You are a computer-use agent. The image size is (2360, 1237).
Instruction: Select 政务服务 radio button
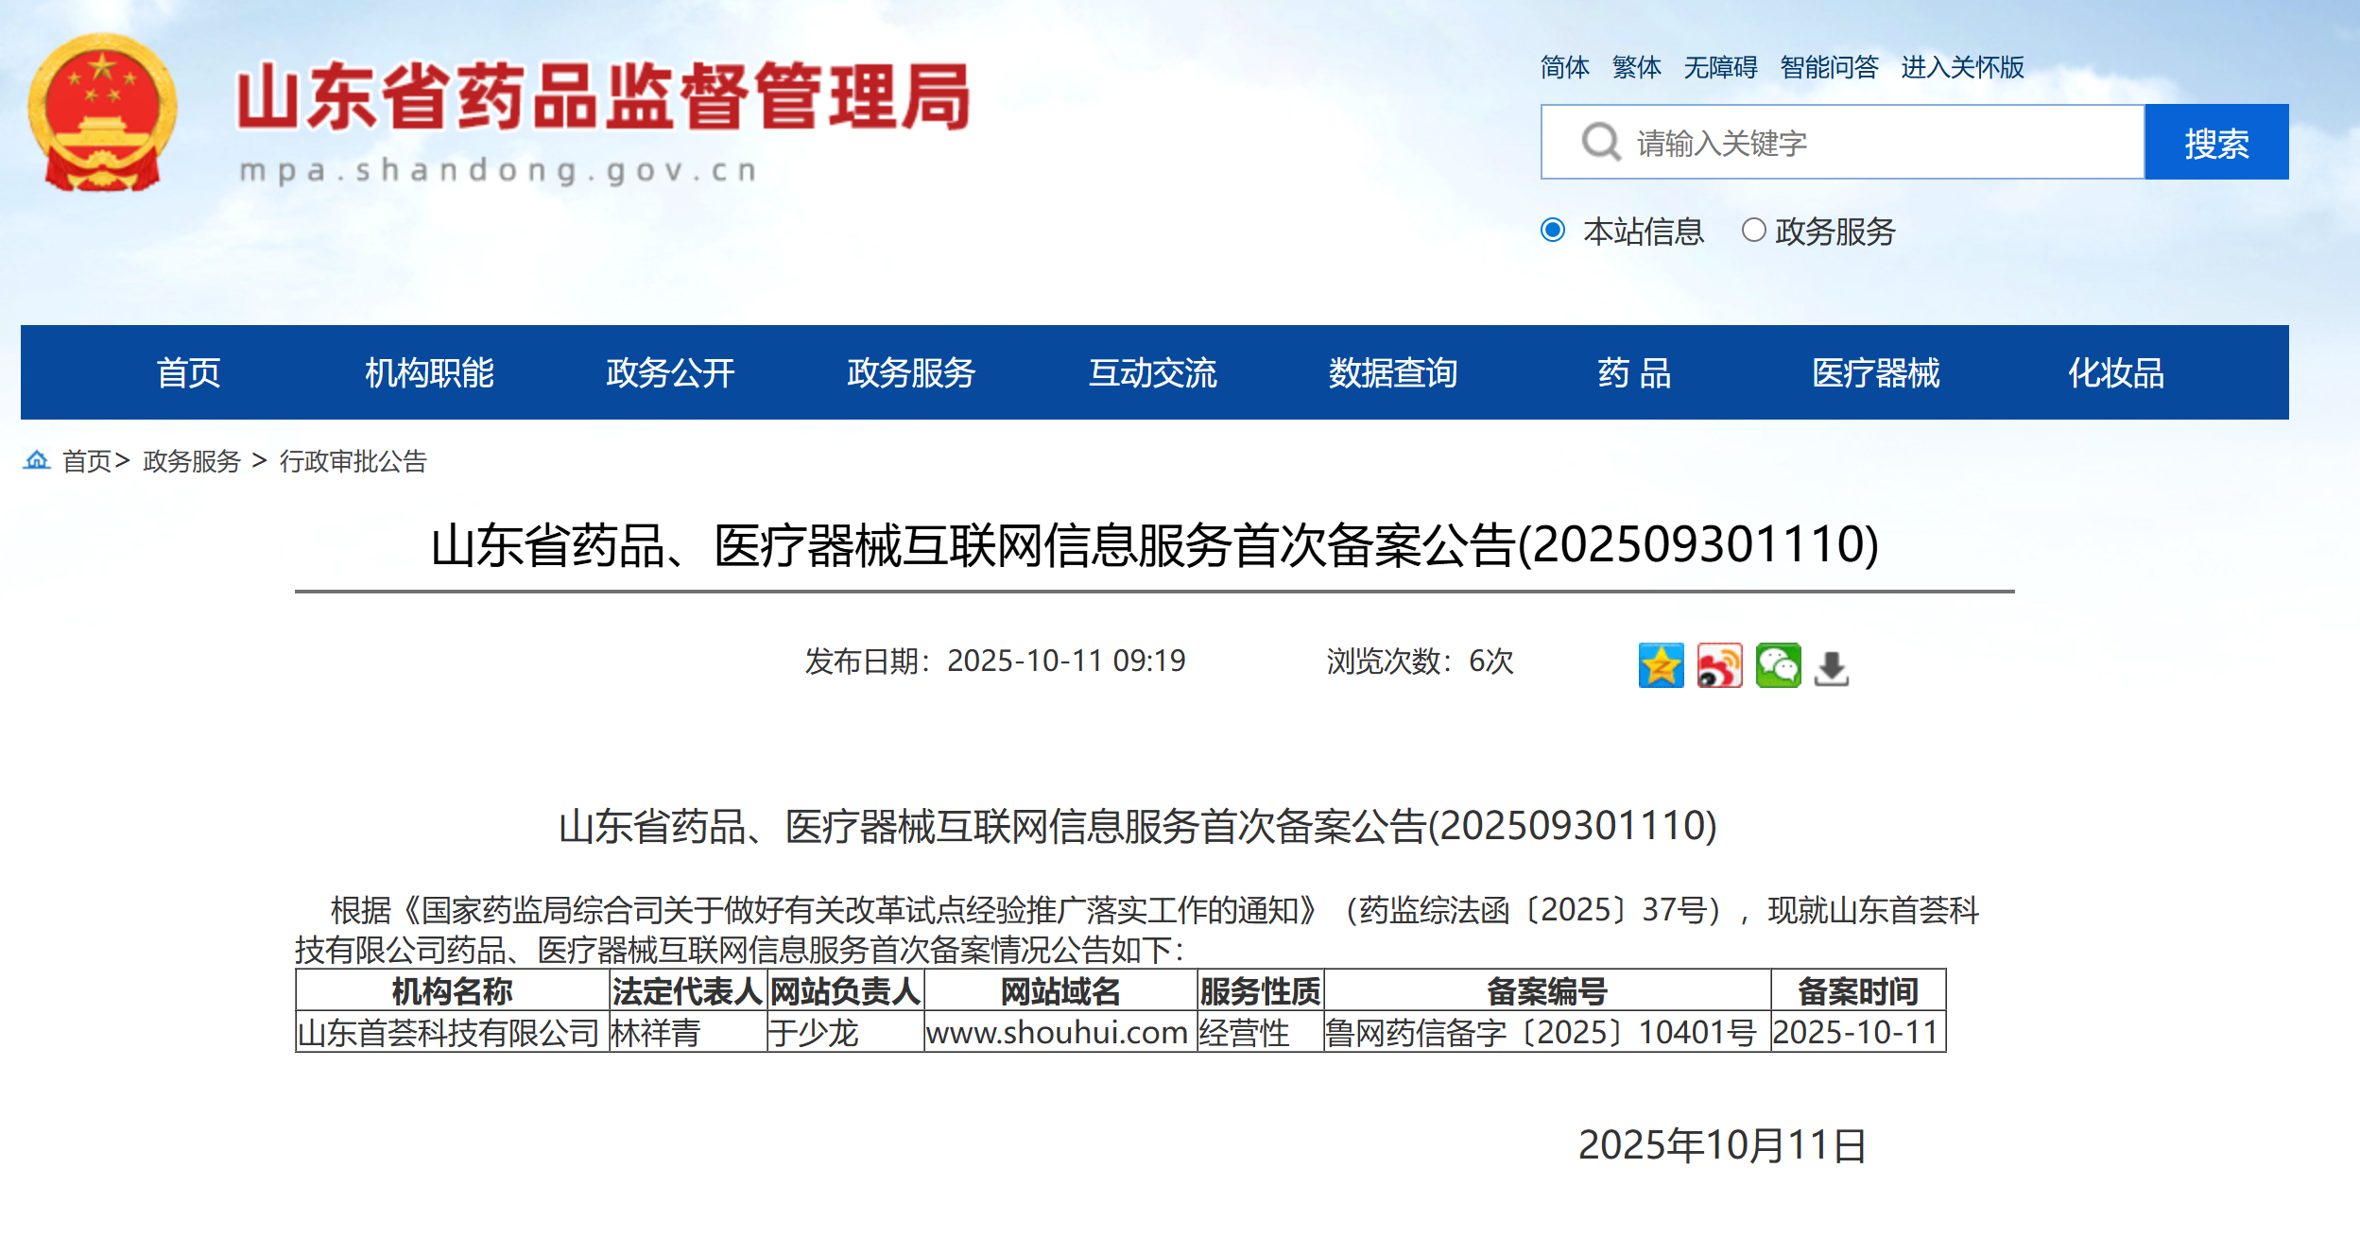[1753, 231]
